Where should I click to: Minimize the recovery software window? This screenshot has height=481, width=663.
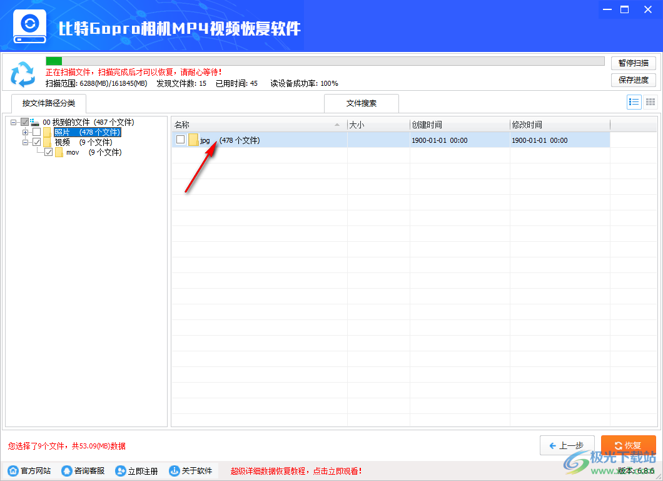click(607, 9)
